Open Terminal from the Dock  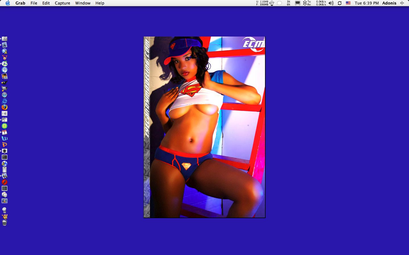[5, 157]
